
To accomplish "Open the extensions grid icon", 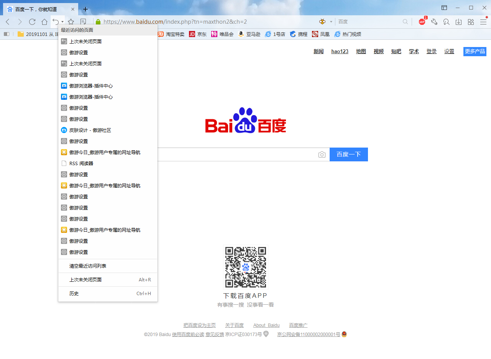I will [x=471, y=22].
